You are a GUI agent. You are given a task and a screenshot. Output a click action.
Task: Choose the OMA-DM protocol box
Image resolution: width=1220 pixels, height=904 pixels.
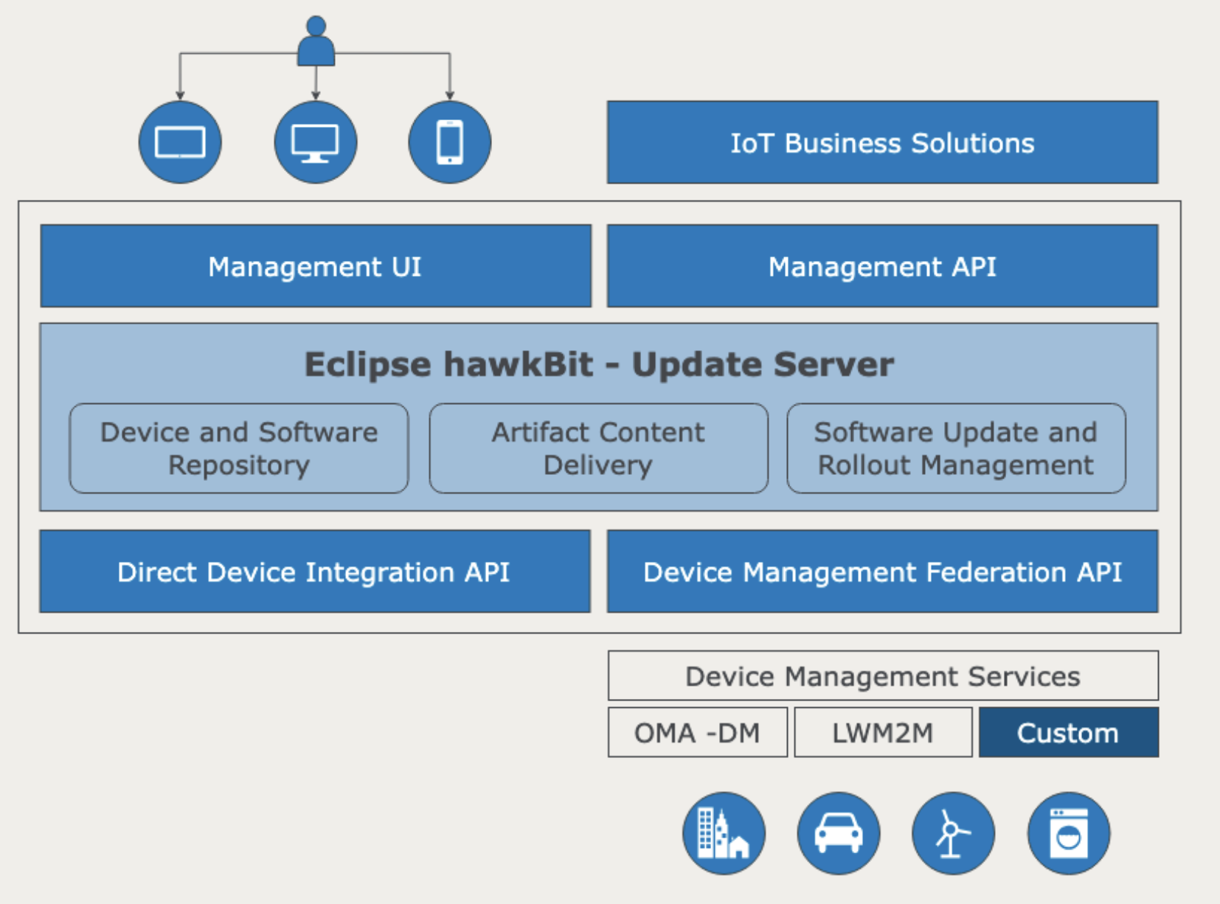point(697,732)
